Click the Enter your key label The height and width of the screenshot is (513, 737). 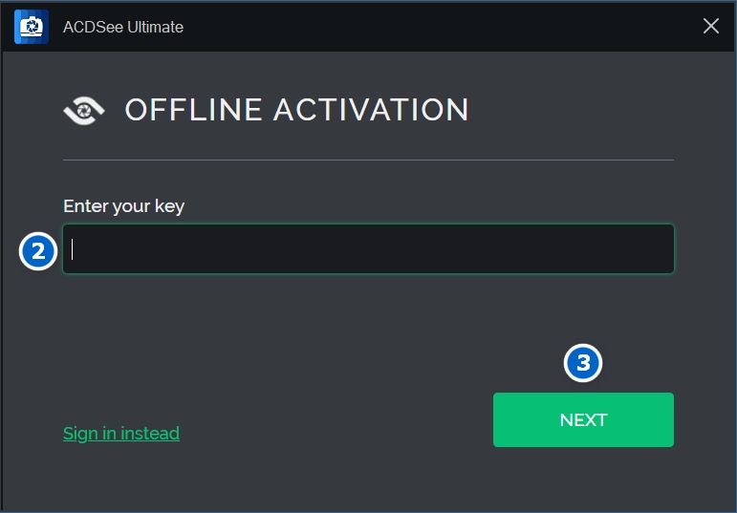coord(123,205)
